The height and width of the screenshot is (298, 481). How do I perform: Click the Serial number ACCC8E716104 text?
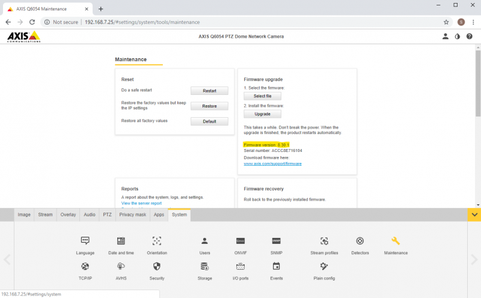(x=273, y=151)
